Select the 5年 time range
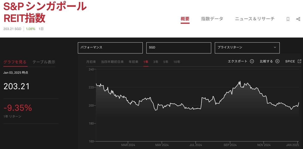 click(x=166, y=62)
